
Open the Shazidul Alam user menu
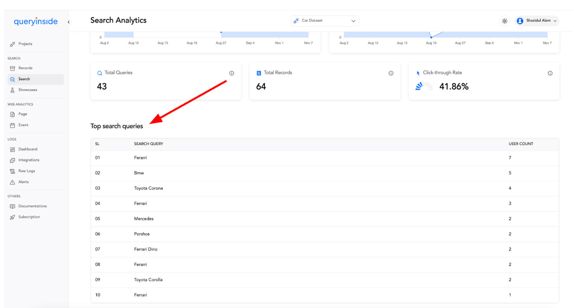pos(537,21)
